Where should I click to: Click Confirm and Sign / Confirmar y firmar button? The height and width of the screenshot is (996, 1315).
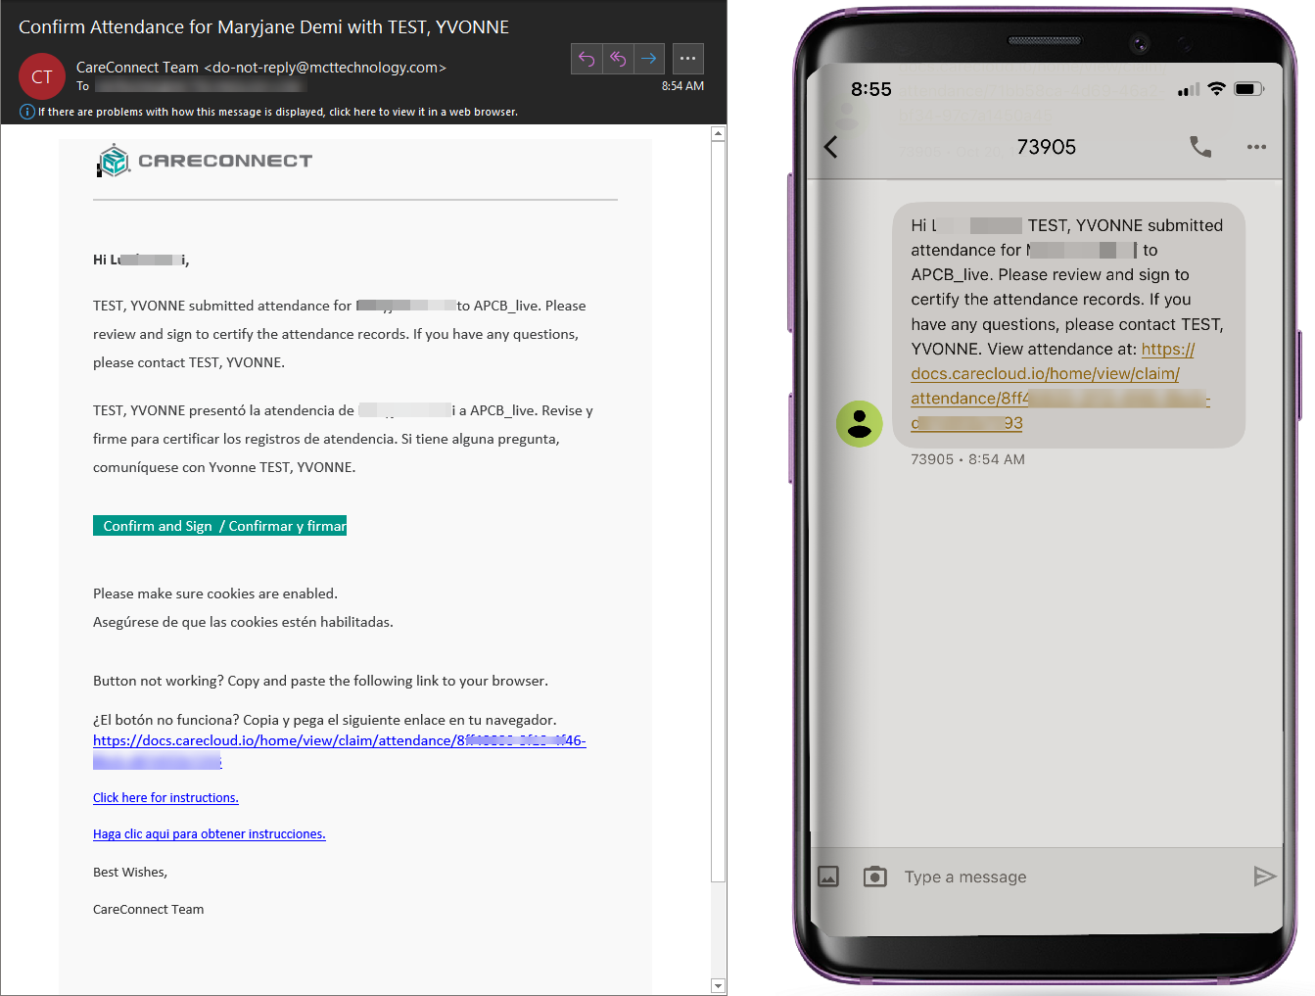[220, 526]
